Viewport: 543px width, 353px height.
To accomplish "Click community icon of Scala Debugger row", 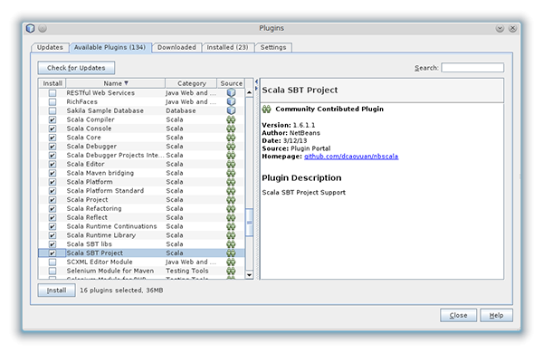I will (x=231, y=147).
